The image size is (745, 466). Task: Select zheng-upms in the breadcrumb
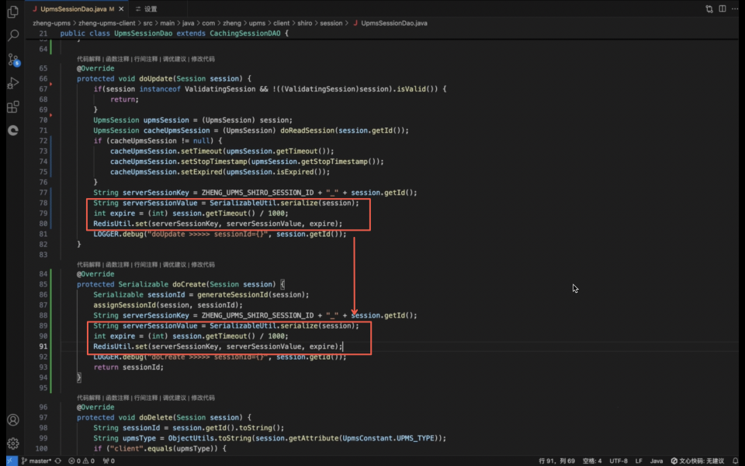click(x=51, y=23)
